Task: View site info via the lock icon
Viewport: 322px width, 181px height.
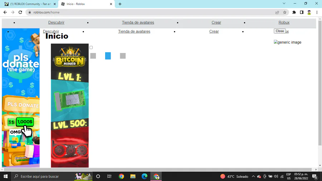Action: click(x=30, y=12)
